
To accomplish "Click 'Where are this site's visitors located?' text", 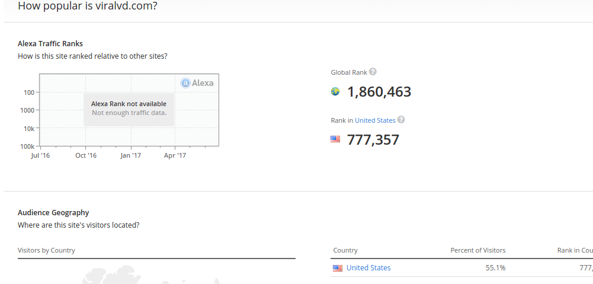I will tap(79, 225).
